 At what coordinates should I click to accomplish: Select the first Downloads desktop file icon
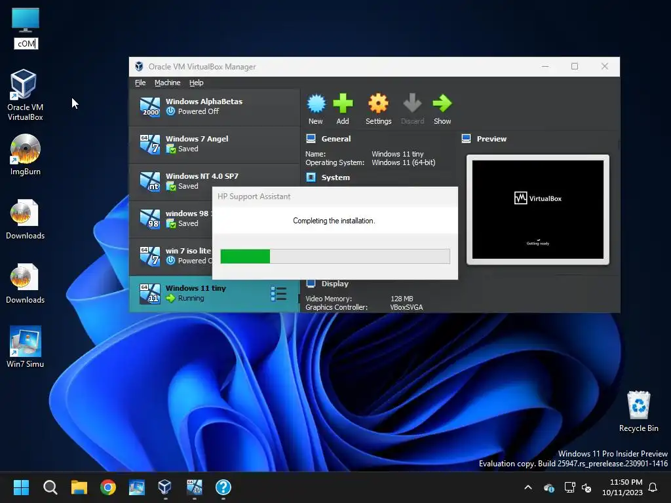(26, 219)
